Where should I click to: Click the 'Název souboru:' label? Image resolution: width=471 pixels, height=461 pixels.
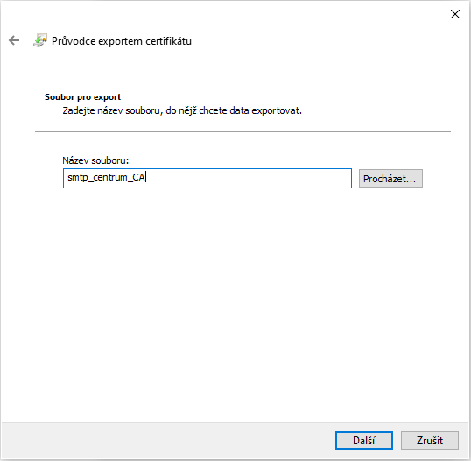point(95,160)
